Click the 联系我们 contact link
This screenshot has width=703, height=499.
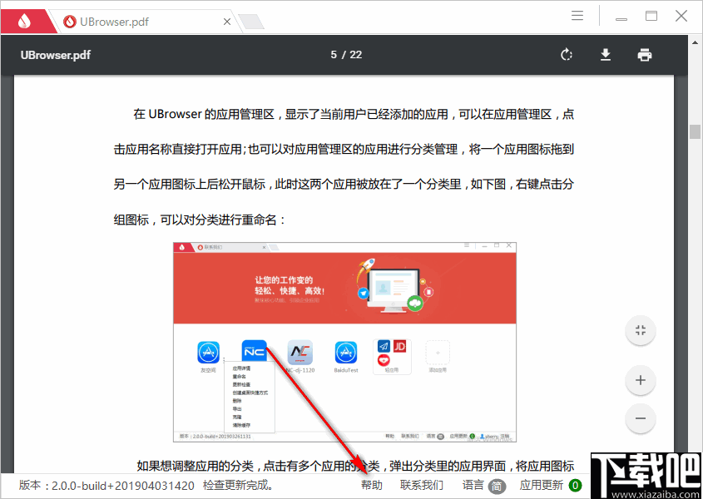point(420,485)
